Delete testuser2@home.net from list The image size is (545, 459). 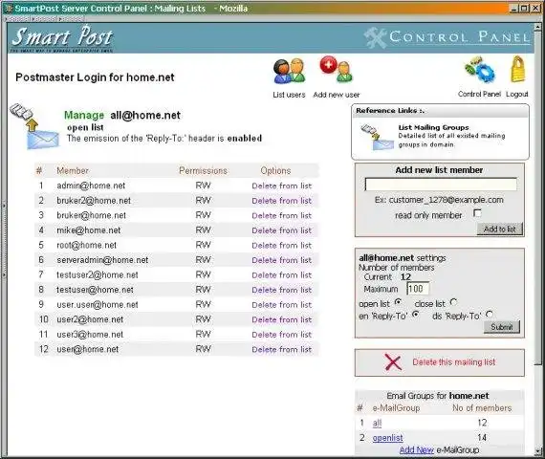click(282, 275)
